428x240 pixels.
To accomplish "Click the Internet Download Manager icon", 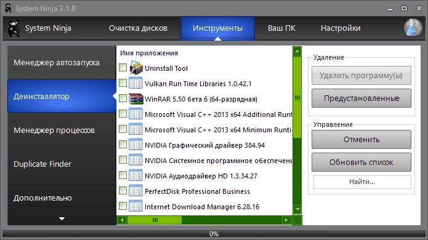I will point(135,206).
